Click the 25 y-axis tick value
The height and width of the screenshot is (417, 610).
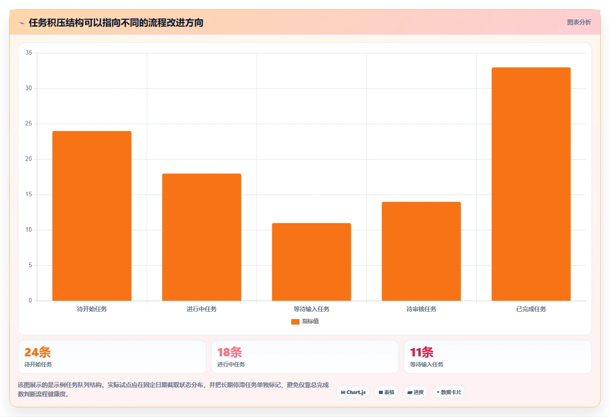tap(29, 124)
